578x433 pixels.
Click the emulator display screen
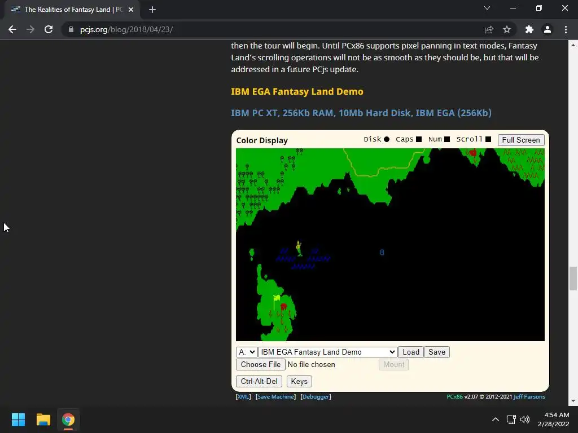390,245
